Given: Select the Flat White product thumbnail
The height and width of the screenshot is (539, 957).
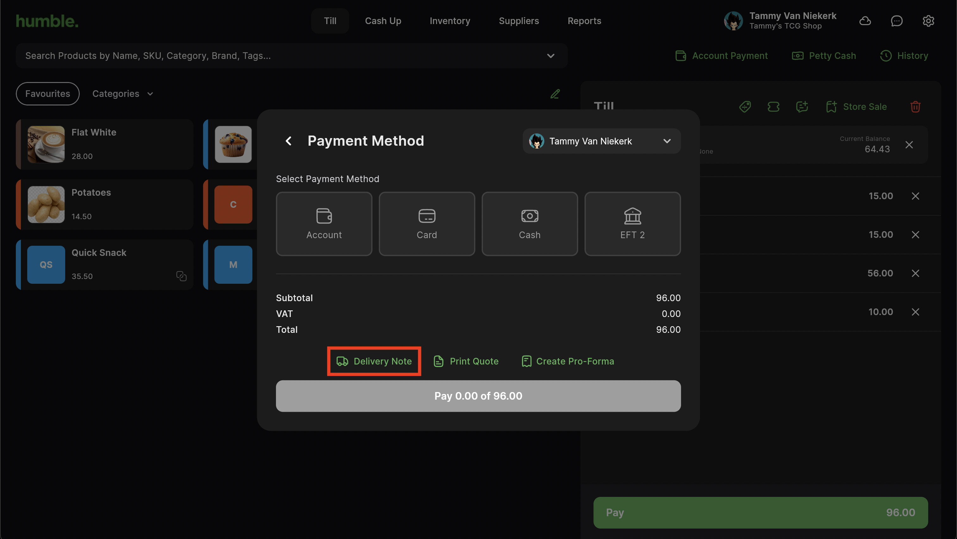Looking at the screenshot, I should point(46,144).
